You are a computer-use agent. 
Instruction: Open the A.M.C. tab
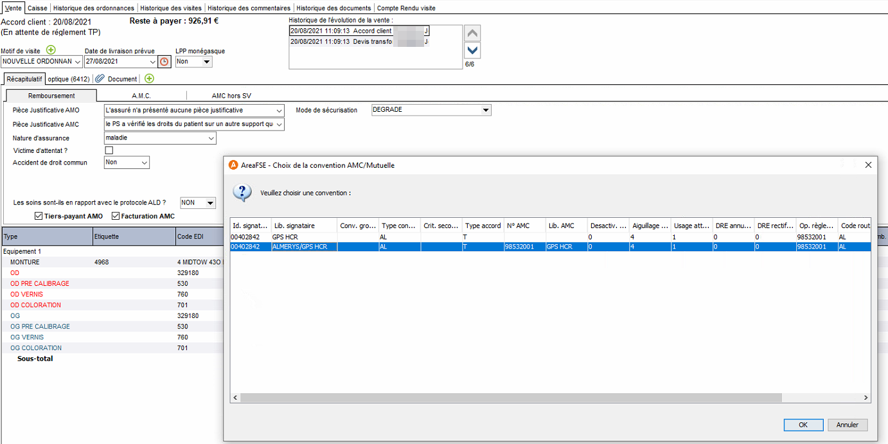[x=141, y=96]
